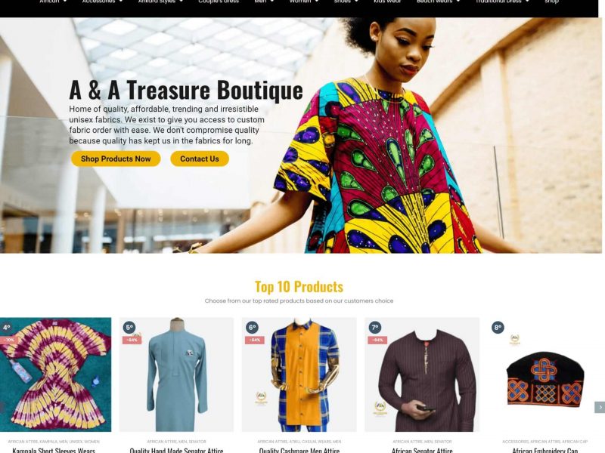Click the Shop Products Now button

[x=116, y=159]
